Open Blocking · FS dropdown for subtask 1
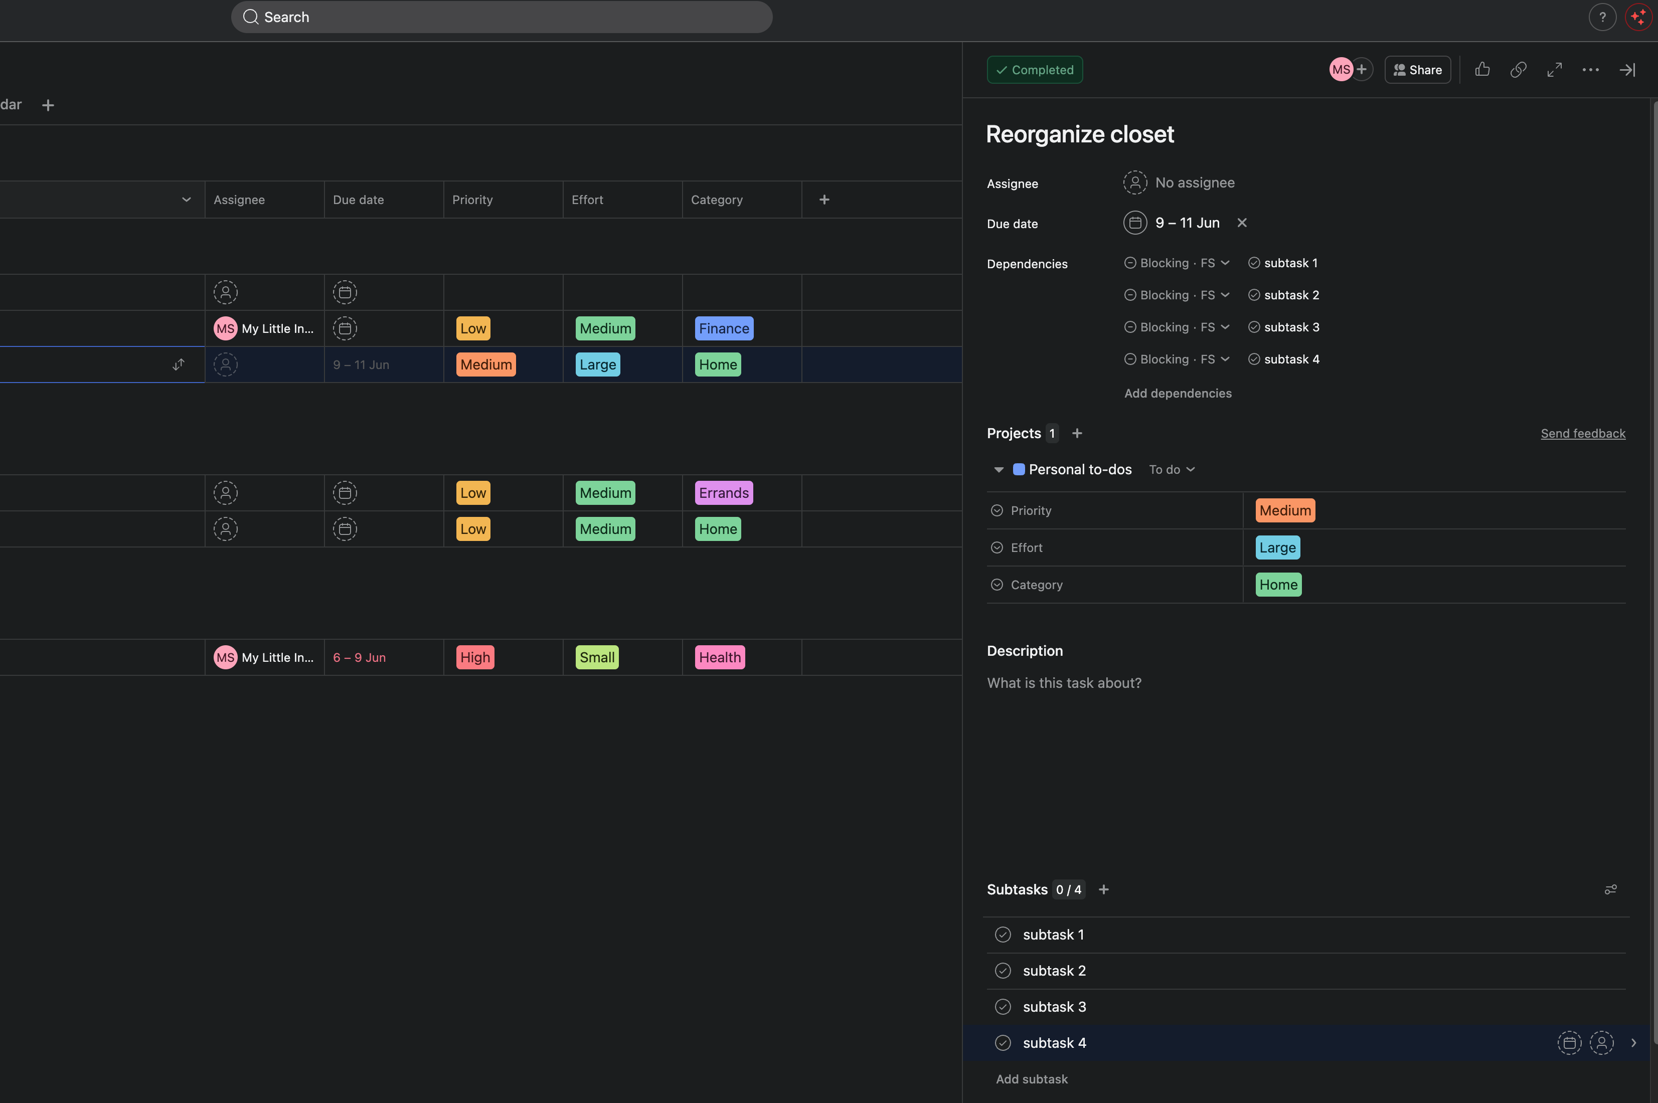 pos(1177,263)
